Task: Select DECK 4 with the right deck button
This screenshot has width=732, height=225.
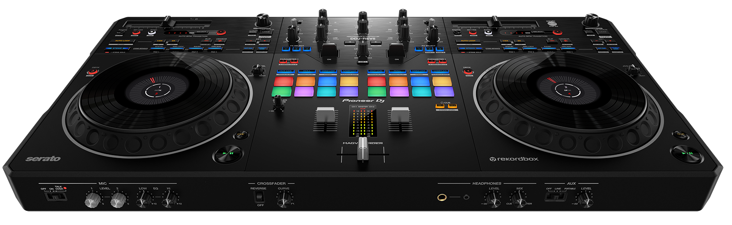Action: click(x=469, y=72)
